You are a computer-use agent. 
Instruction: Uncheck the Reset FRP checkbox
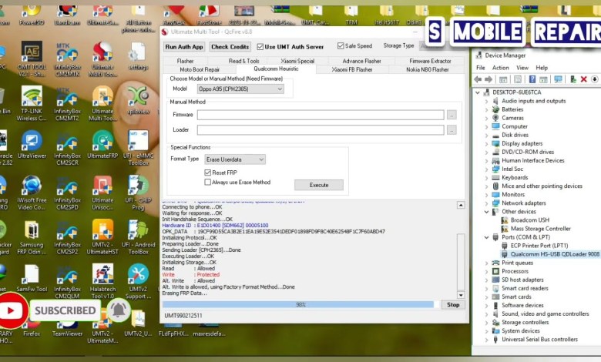(x=208, y=173)
